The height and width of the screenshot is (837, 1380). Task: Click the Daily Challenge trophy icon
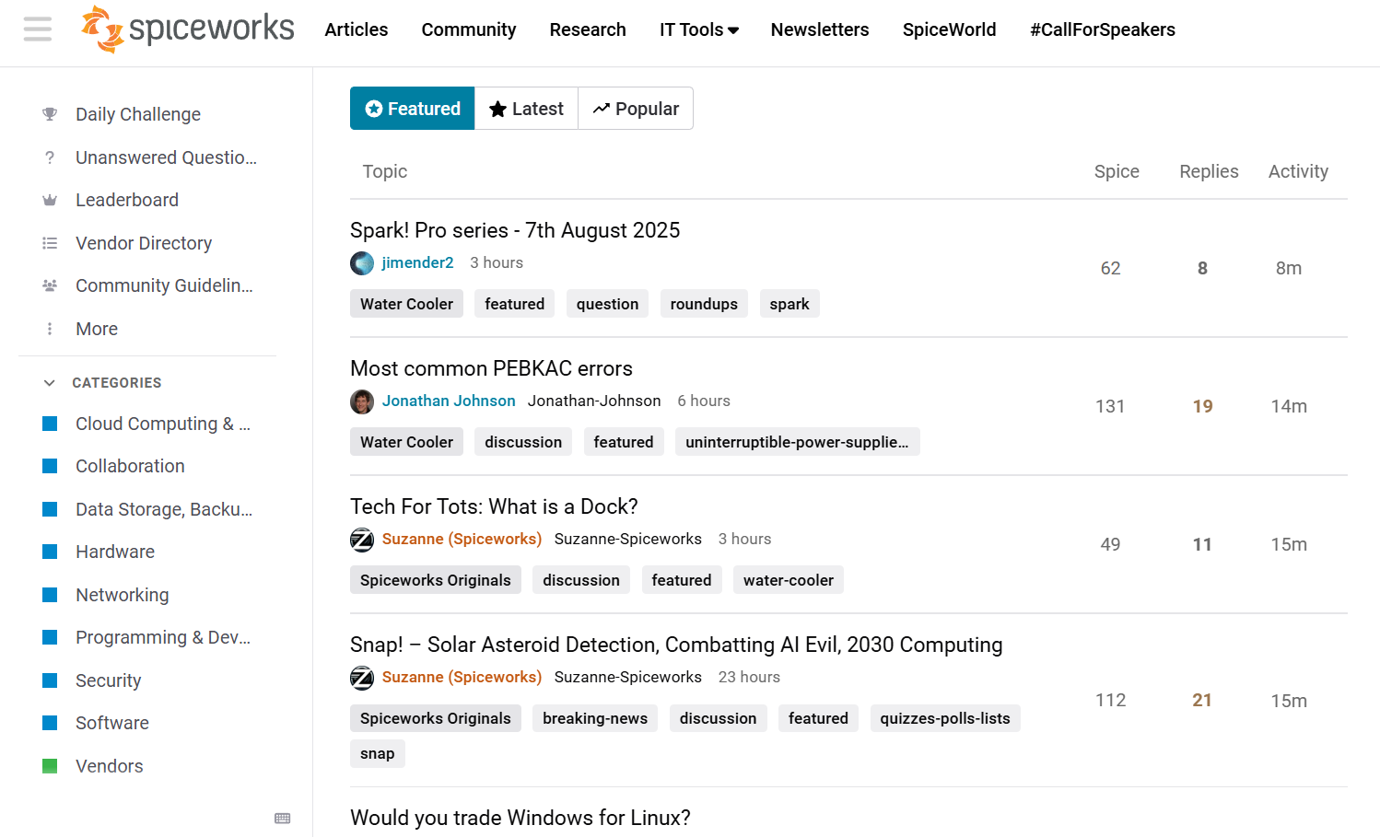pos(50,114)
